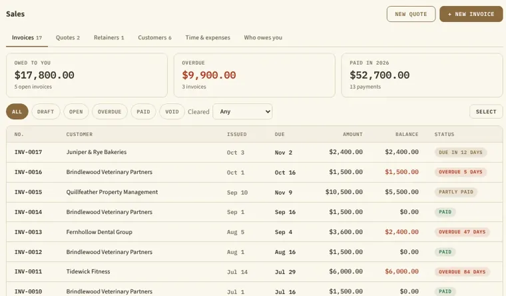This screenshot has width=506, height=296.
Task: Click the Nov 2 due date
Action: [x=284, y=153]
